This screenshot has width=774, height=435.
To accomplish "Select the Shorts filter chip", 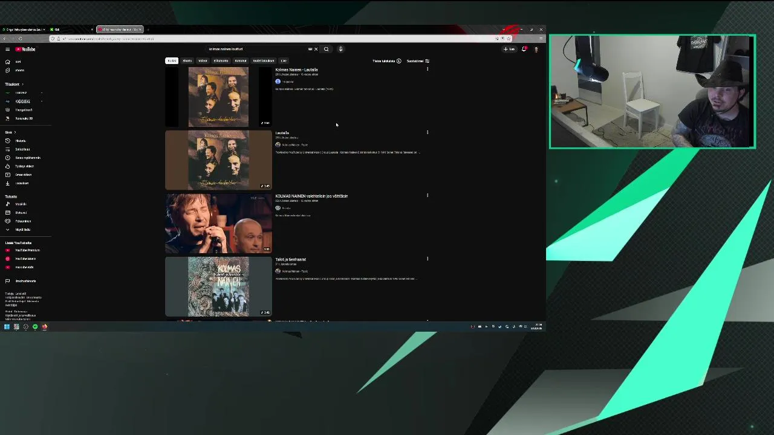I will (187, 60).
